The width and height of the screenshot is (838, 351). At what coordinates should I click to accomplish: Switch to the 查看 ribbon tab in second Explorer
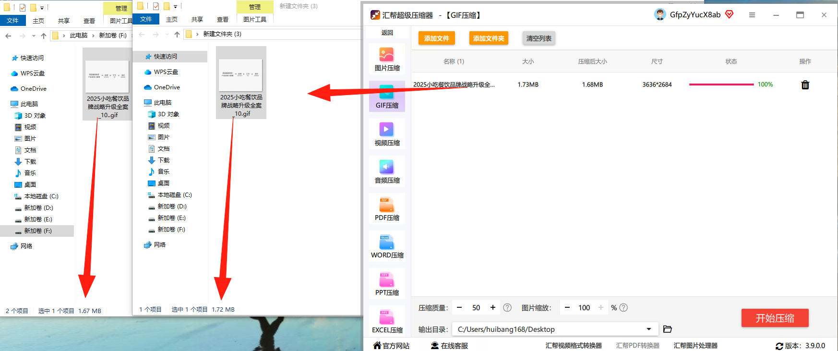tap(223, 20)
